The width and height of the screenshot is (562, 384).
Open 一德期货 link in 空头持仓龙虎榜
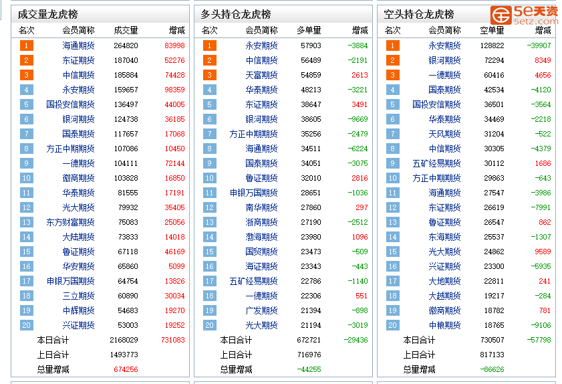coord(445,75)
